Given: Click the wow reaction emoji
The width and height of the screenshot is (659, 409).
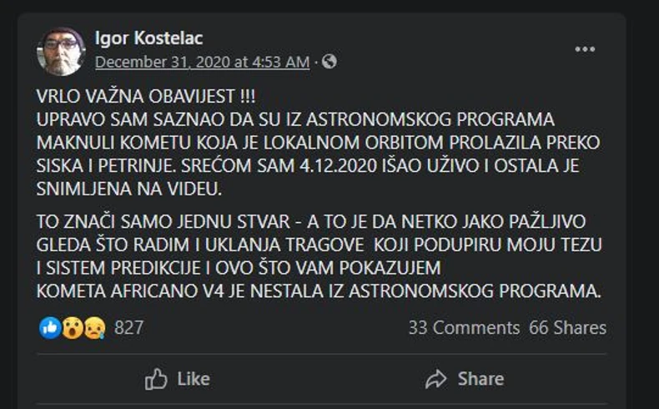Looking at the screenshot, I should coord(71,327).
